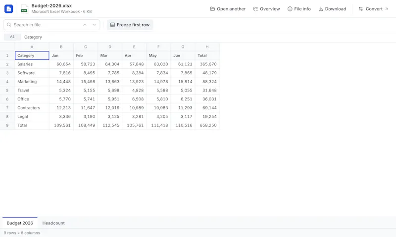Select column A header

click(32, 47)
